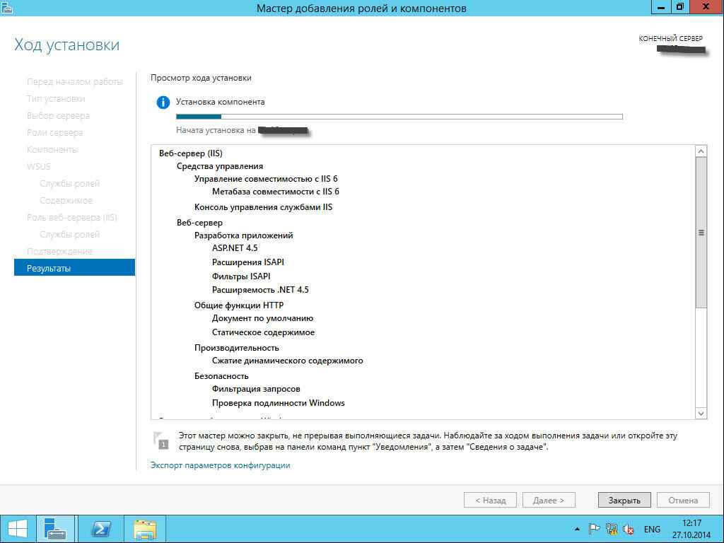Click the scroll down arrow of the list
This screenshot has height=543, width=724.
coord(701,413)
